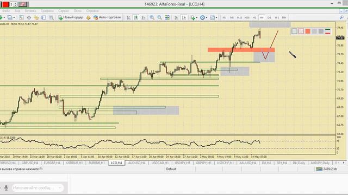Open the Файл menu

[6, 11]
